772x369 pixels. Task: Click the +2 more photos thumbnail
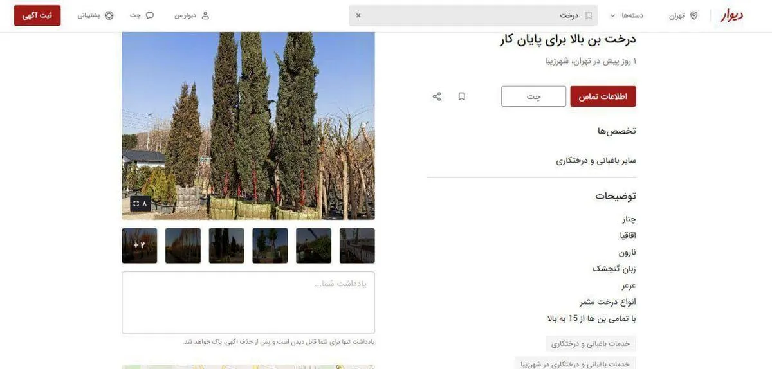139,246
